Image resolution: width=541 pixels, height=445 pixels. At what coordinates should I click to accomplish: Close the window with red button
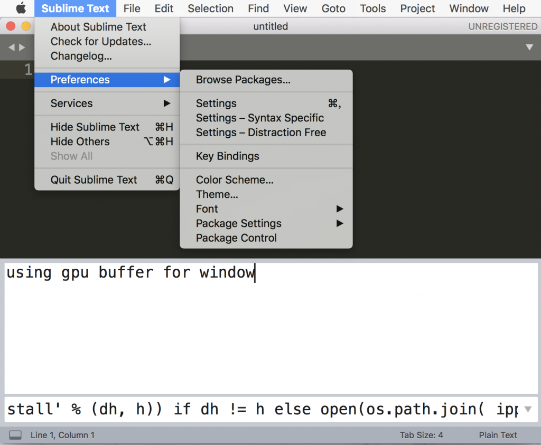tap(11, 26)
